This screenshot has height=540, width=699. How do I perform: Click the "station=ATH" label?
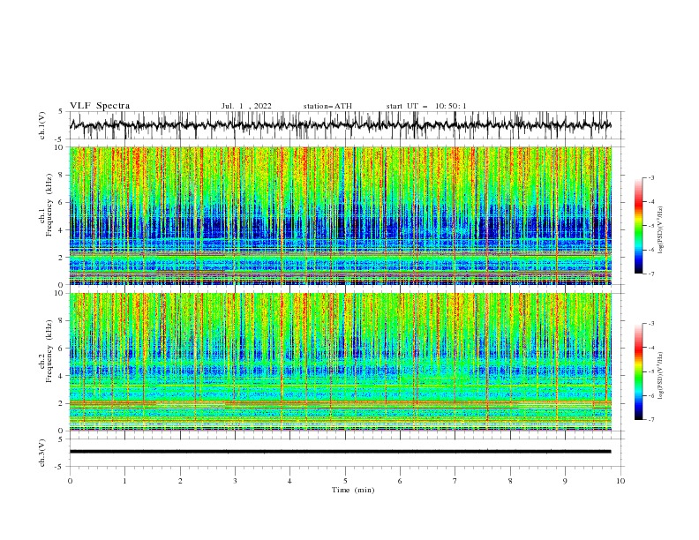[x=327, y=106]
